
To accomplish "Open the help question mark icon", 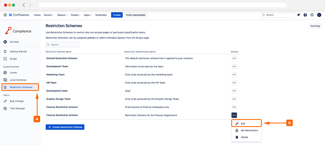I will coord(305,15).
